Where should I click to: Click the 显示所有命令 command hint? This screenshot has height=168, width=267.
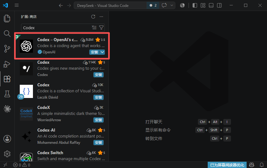(158, 130)
